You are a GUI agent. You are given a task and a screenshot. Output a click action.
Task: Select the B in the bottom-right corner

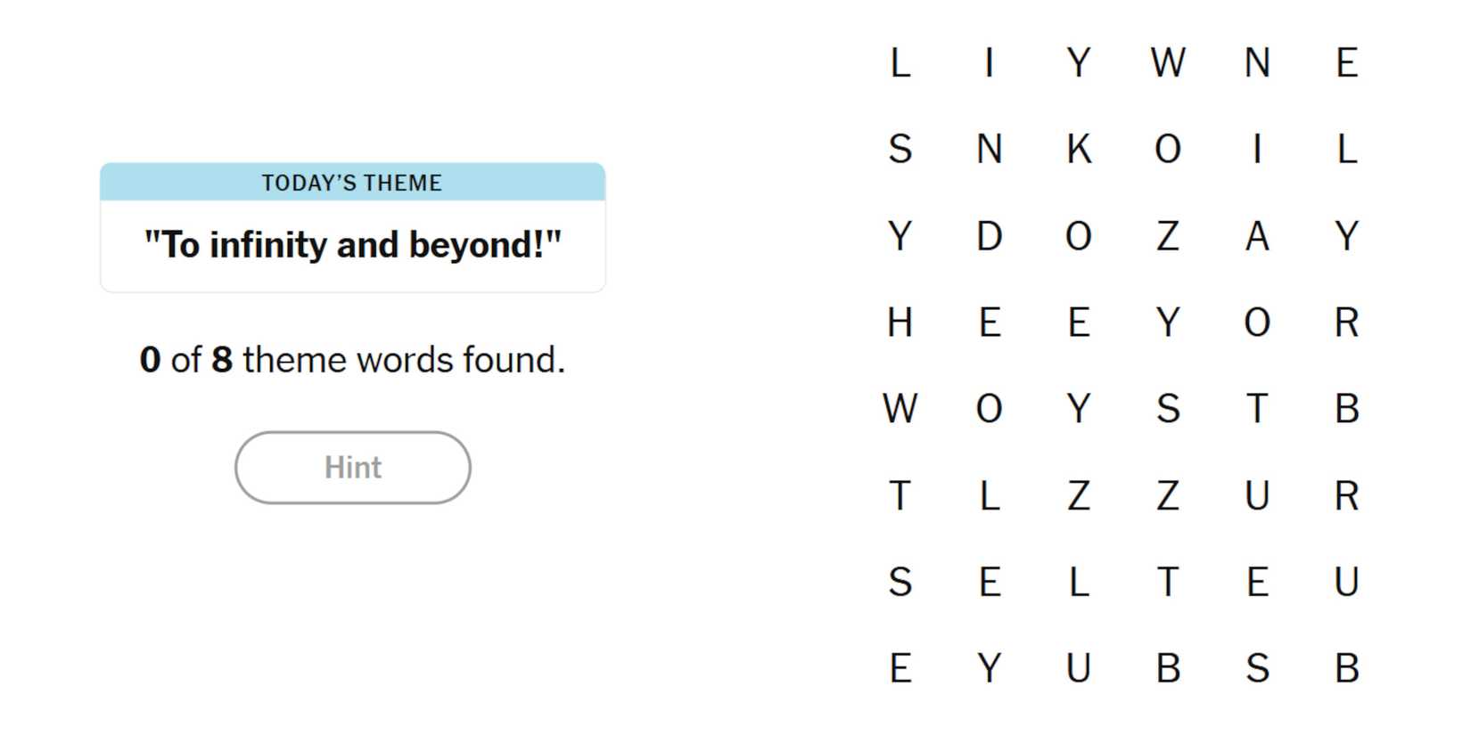click(1346, 668)
